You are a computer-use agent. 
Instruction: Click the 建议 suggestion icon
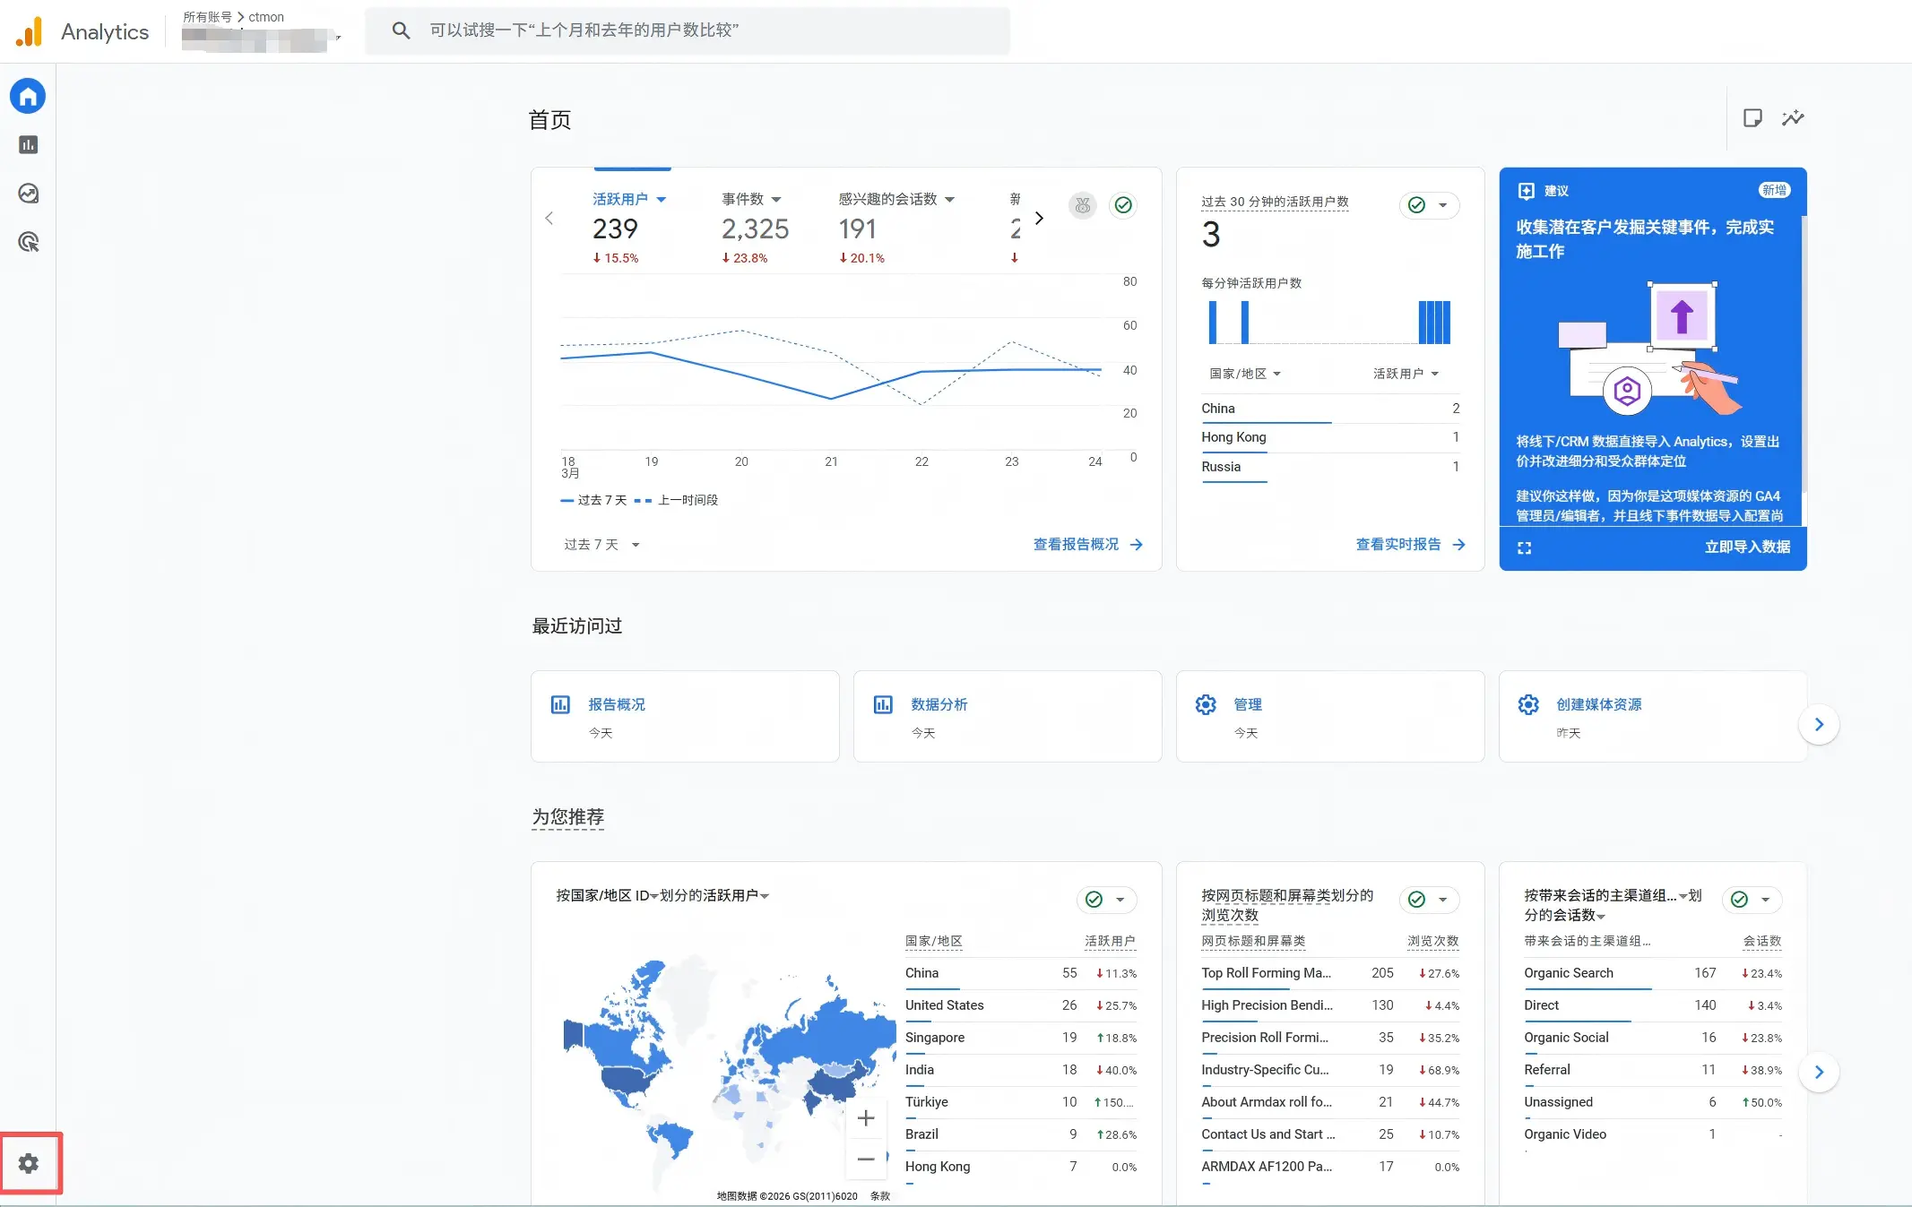click(1526, 191)
